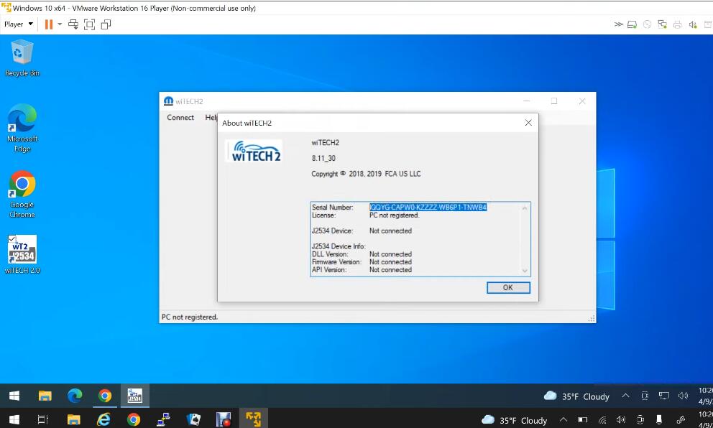Screen dimensions: 713x428
Task: Open File Explorer from the host taskbar
Action: 73,419
